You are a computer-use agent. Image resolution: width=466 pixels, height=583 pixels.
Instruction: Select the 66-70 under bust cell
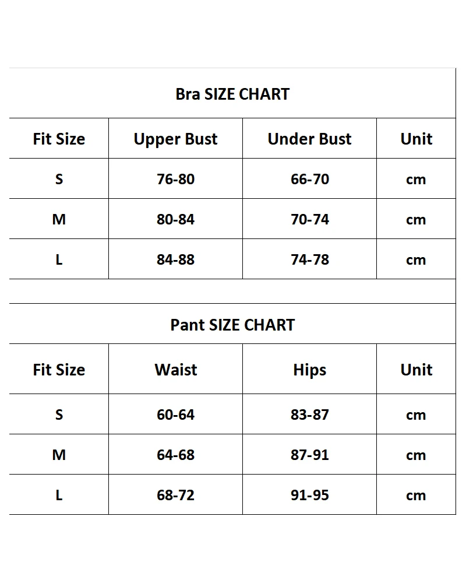pyautogui.click(x=309, y=179)
